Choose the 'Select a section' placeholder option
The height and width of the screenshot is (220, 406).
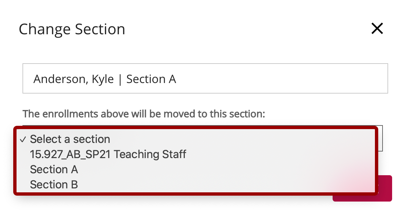(70, 139)
